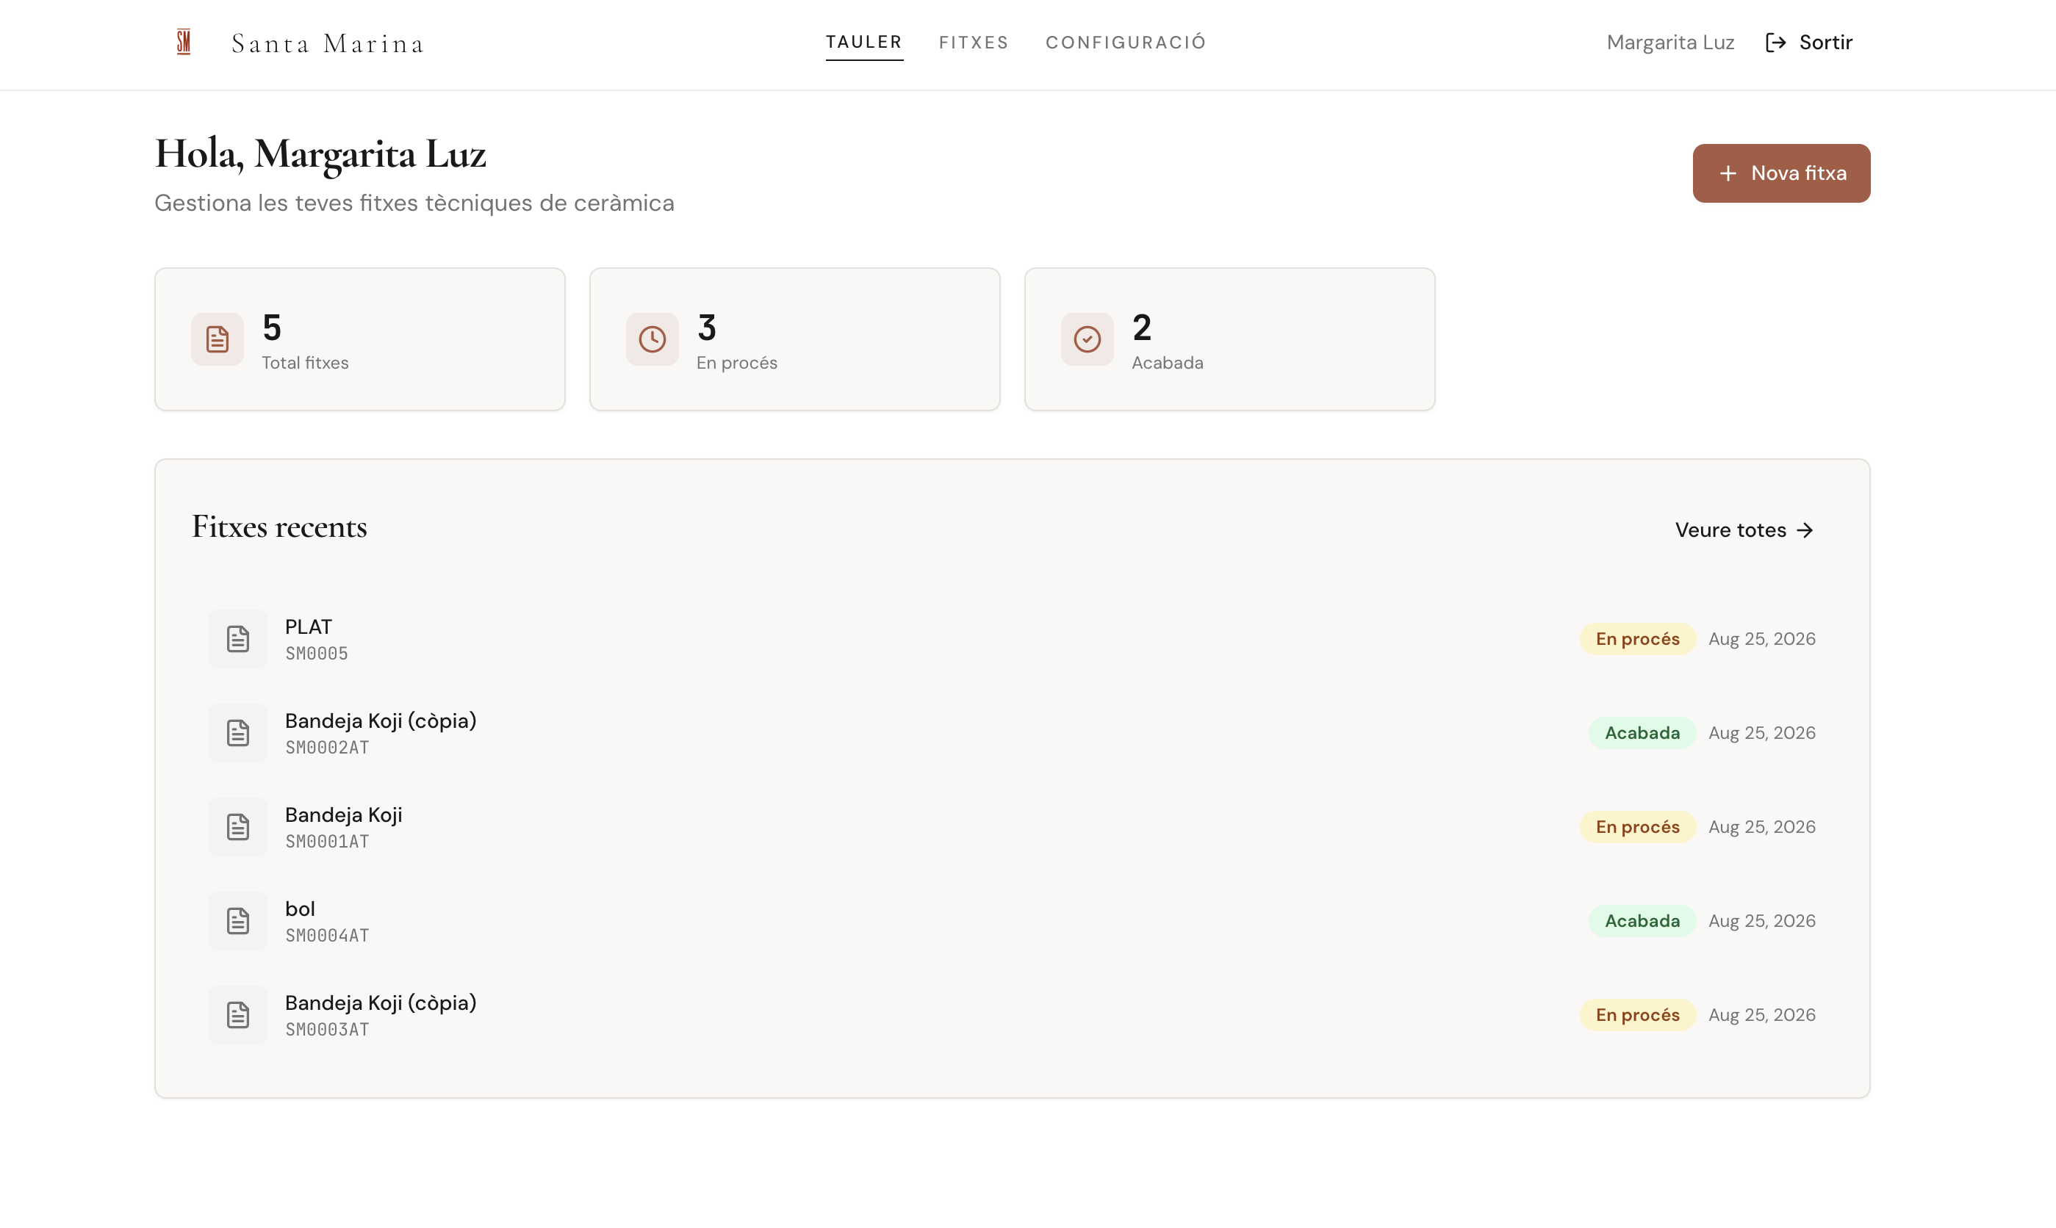Click the Margarita Luz username in header
The width and height of the screenshot is (2056, 1228).
click(1670, 42)
